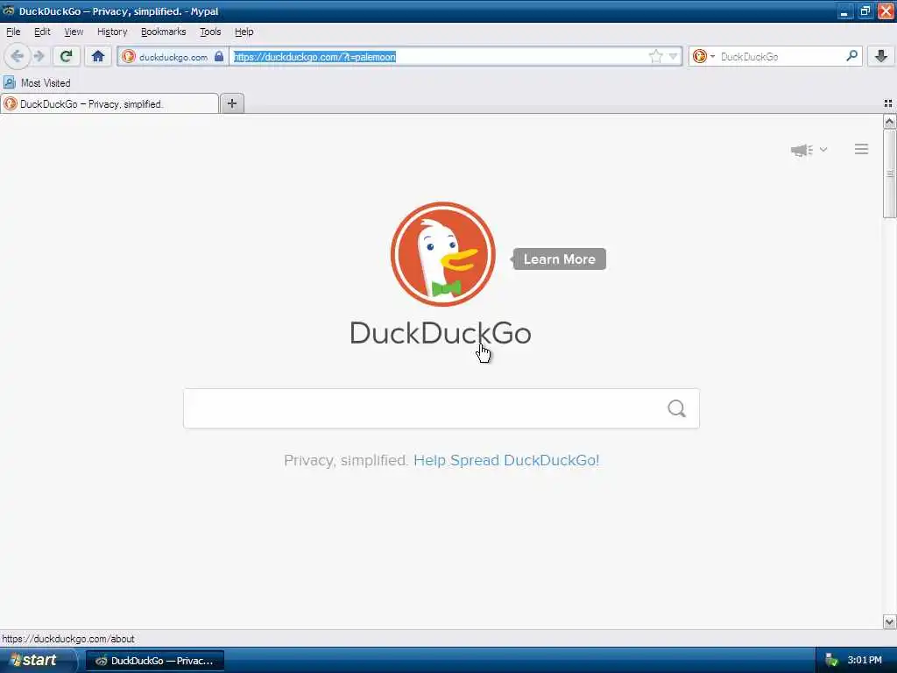Close the Mypal browser window
The image size is (897, 673).
[x=886, y=11]
